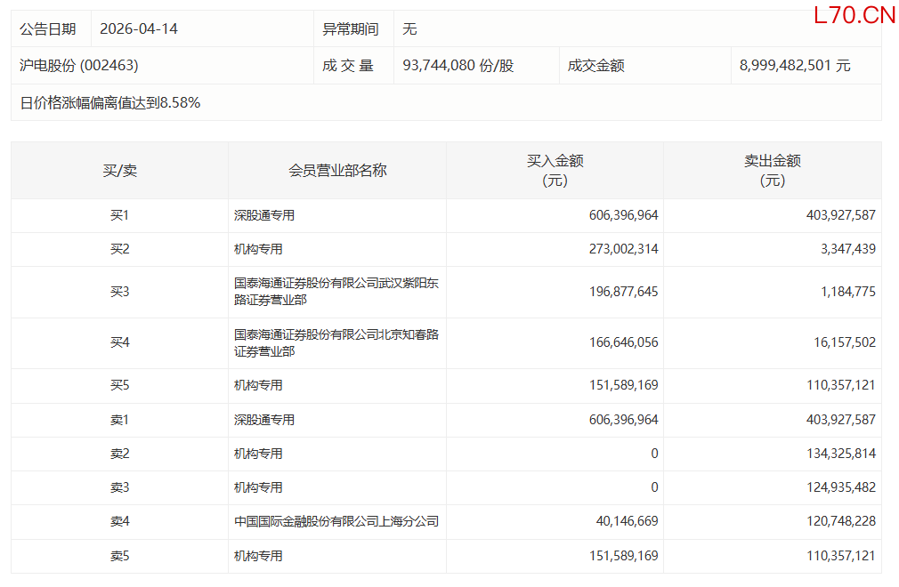The width and height of the screenshot is (899, 587).
Task: Open 中国国际金融 上海分公司 entry
Action: tap(336, 521)
